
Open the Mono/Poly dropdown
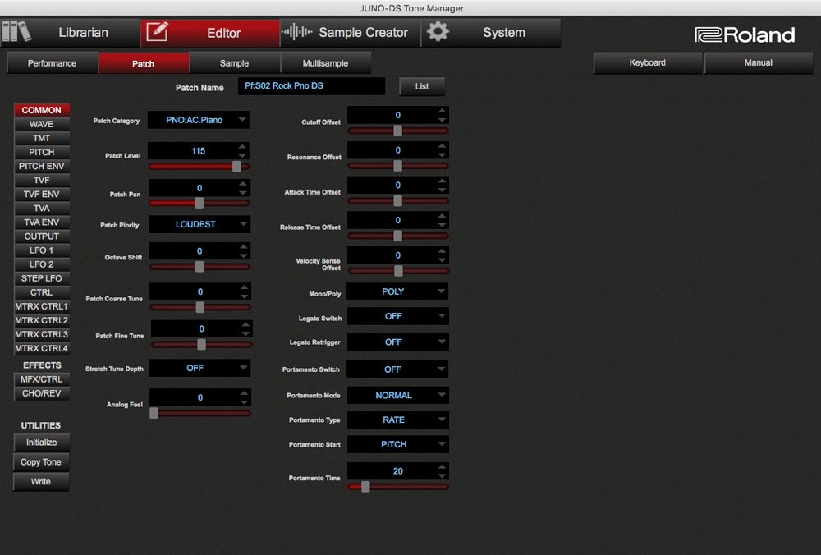pos(397,291)
